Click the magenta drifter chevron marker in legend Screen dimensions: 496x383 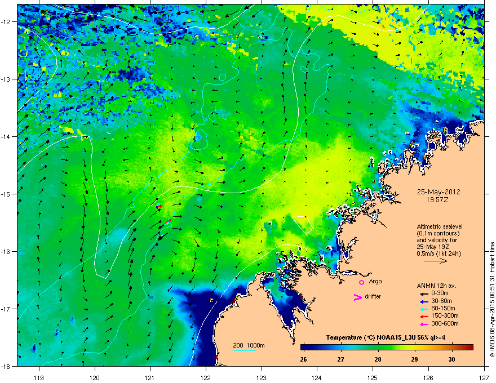point(357,297)
